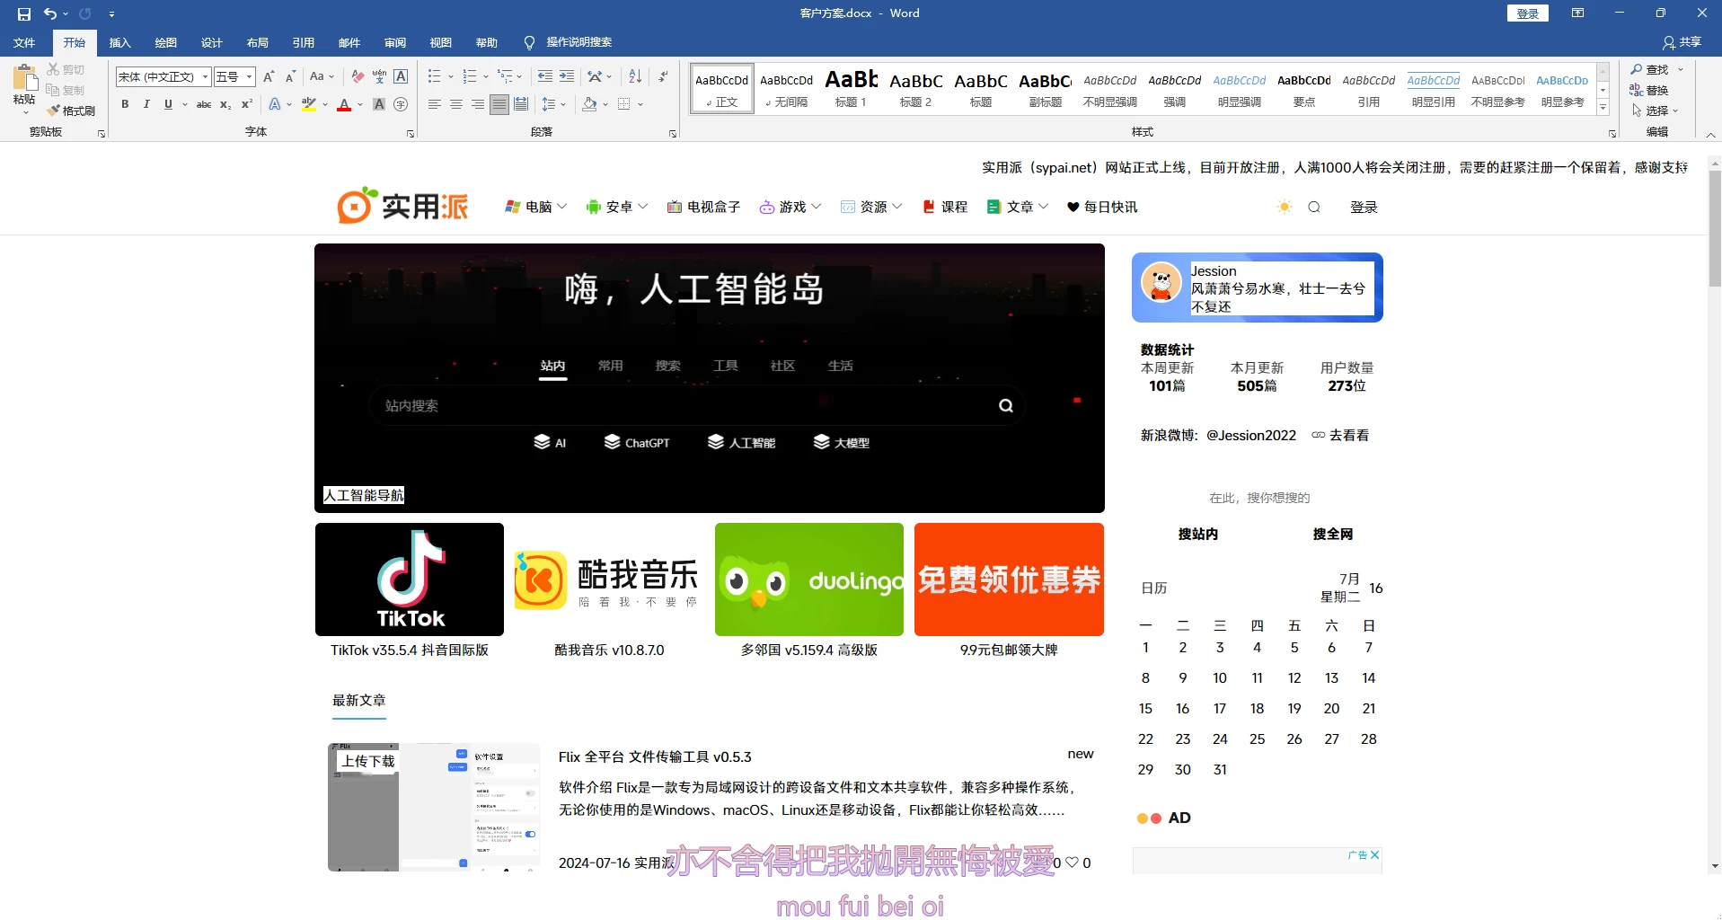
Task: Apply italic formatting
Action: click(146, 104)
